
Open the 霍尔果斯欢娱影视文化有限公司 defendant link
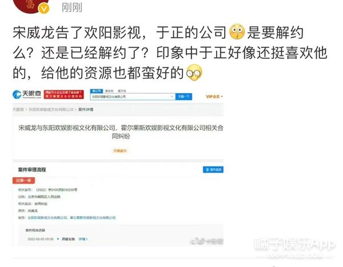click(x=93, y=217)
